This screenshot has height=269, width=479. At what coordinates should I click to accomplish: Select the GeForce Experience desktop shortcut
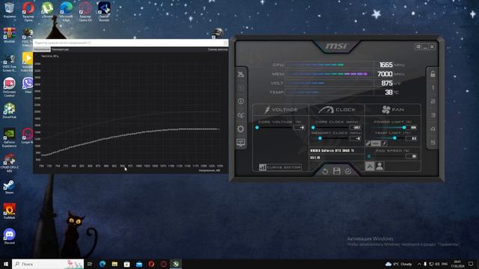click(x=10, y=137)
